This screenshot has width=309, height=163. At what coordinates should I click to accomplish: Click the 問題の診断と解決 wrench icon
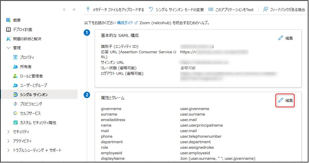tap(8, 39)
